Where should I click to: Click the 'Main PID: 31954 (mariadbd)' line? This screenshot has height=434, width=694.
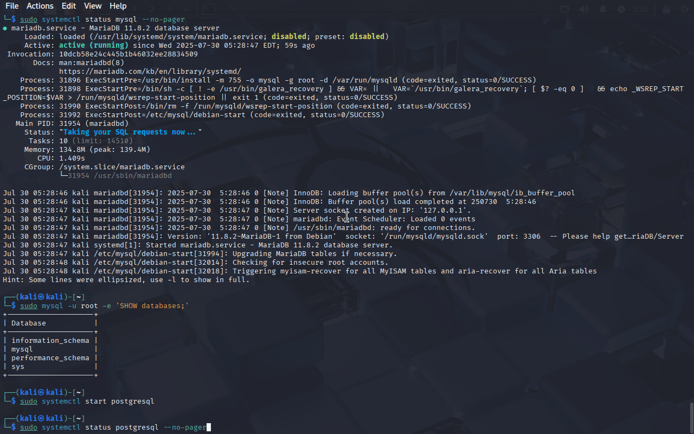[x=72, y=124]
